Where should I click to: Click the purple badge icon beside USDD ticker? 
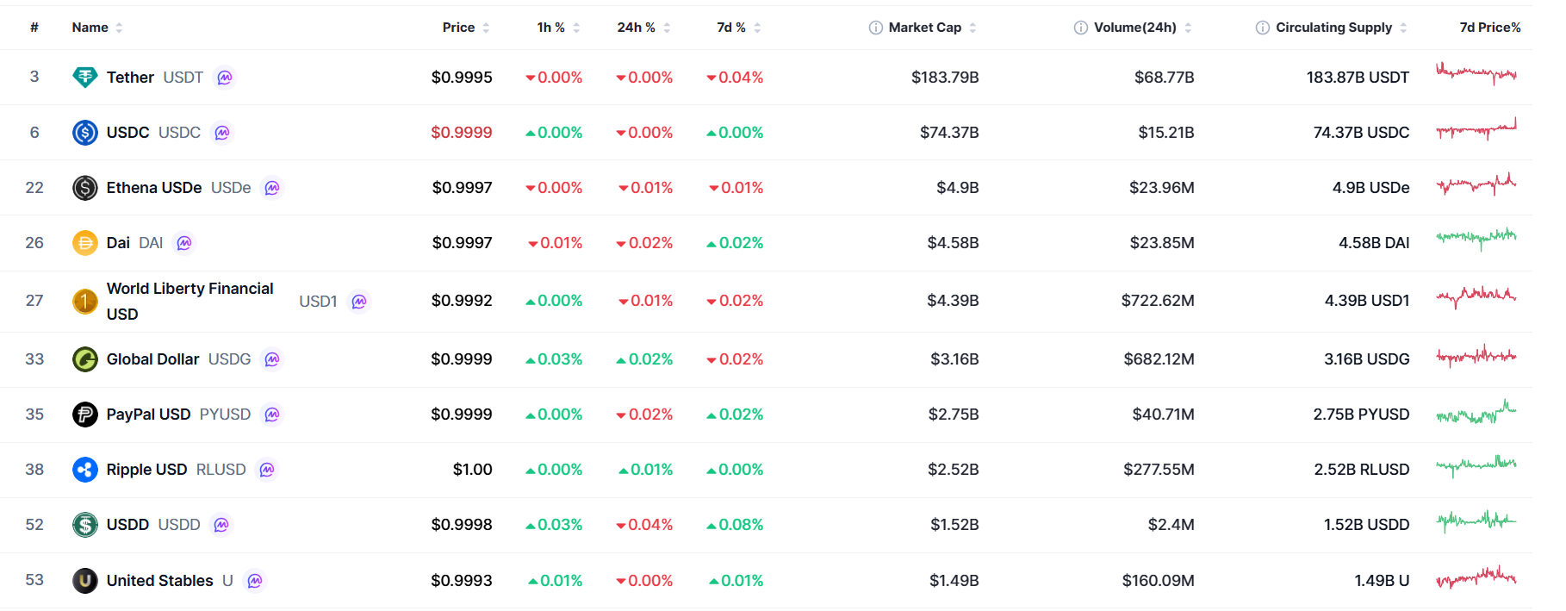(221, 525)
